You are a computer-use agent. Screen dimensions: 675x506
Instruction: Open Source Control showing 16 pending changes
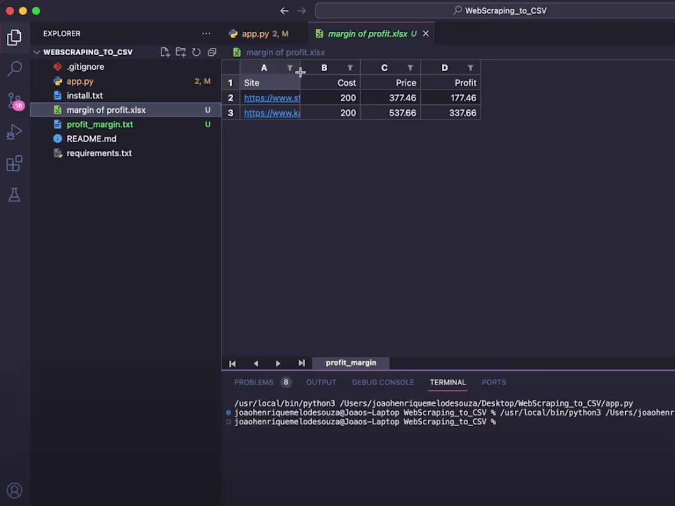[x=15, y=101]
